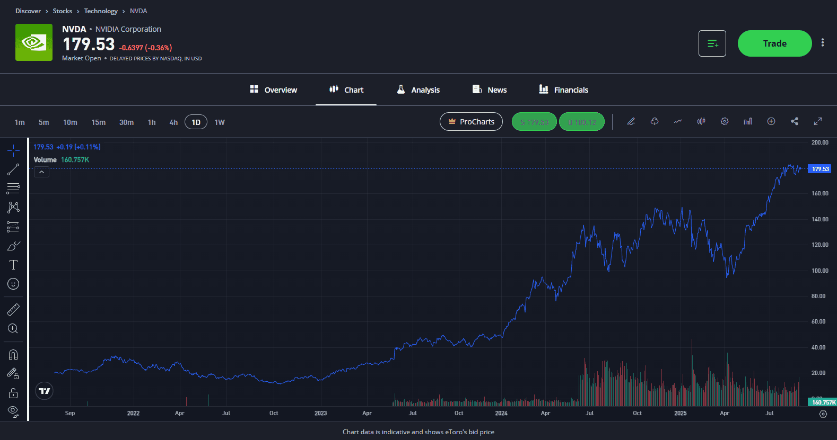Image resolution: width=837 pixels, height=440 pixels.
Task: Open the Fibonacci retracement tool
Action: point(13,188)
